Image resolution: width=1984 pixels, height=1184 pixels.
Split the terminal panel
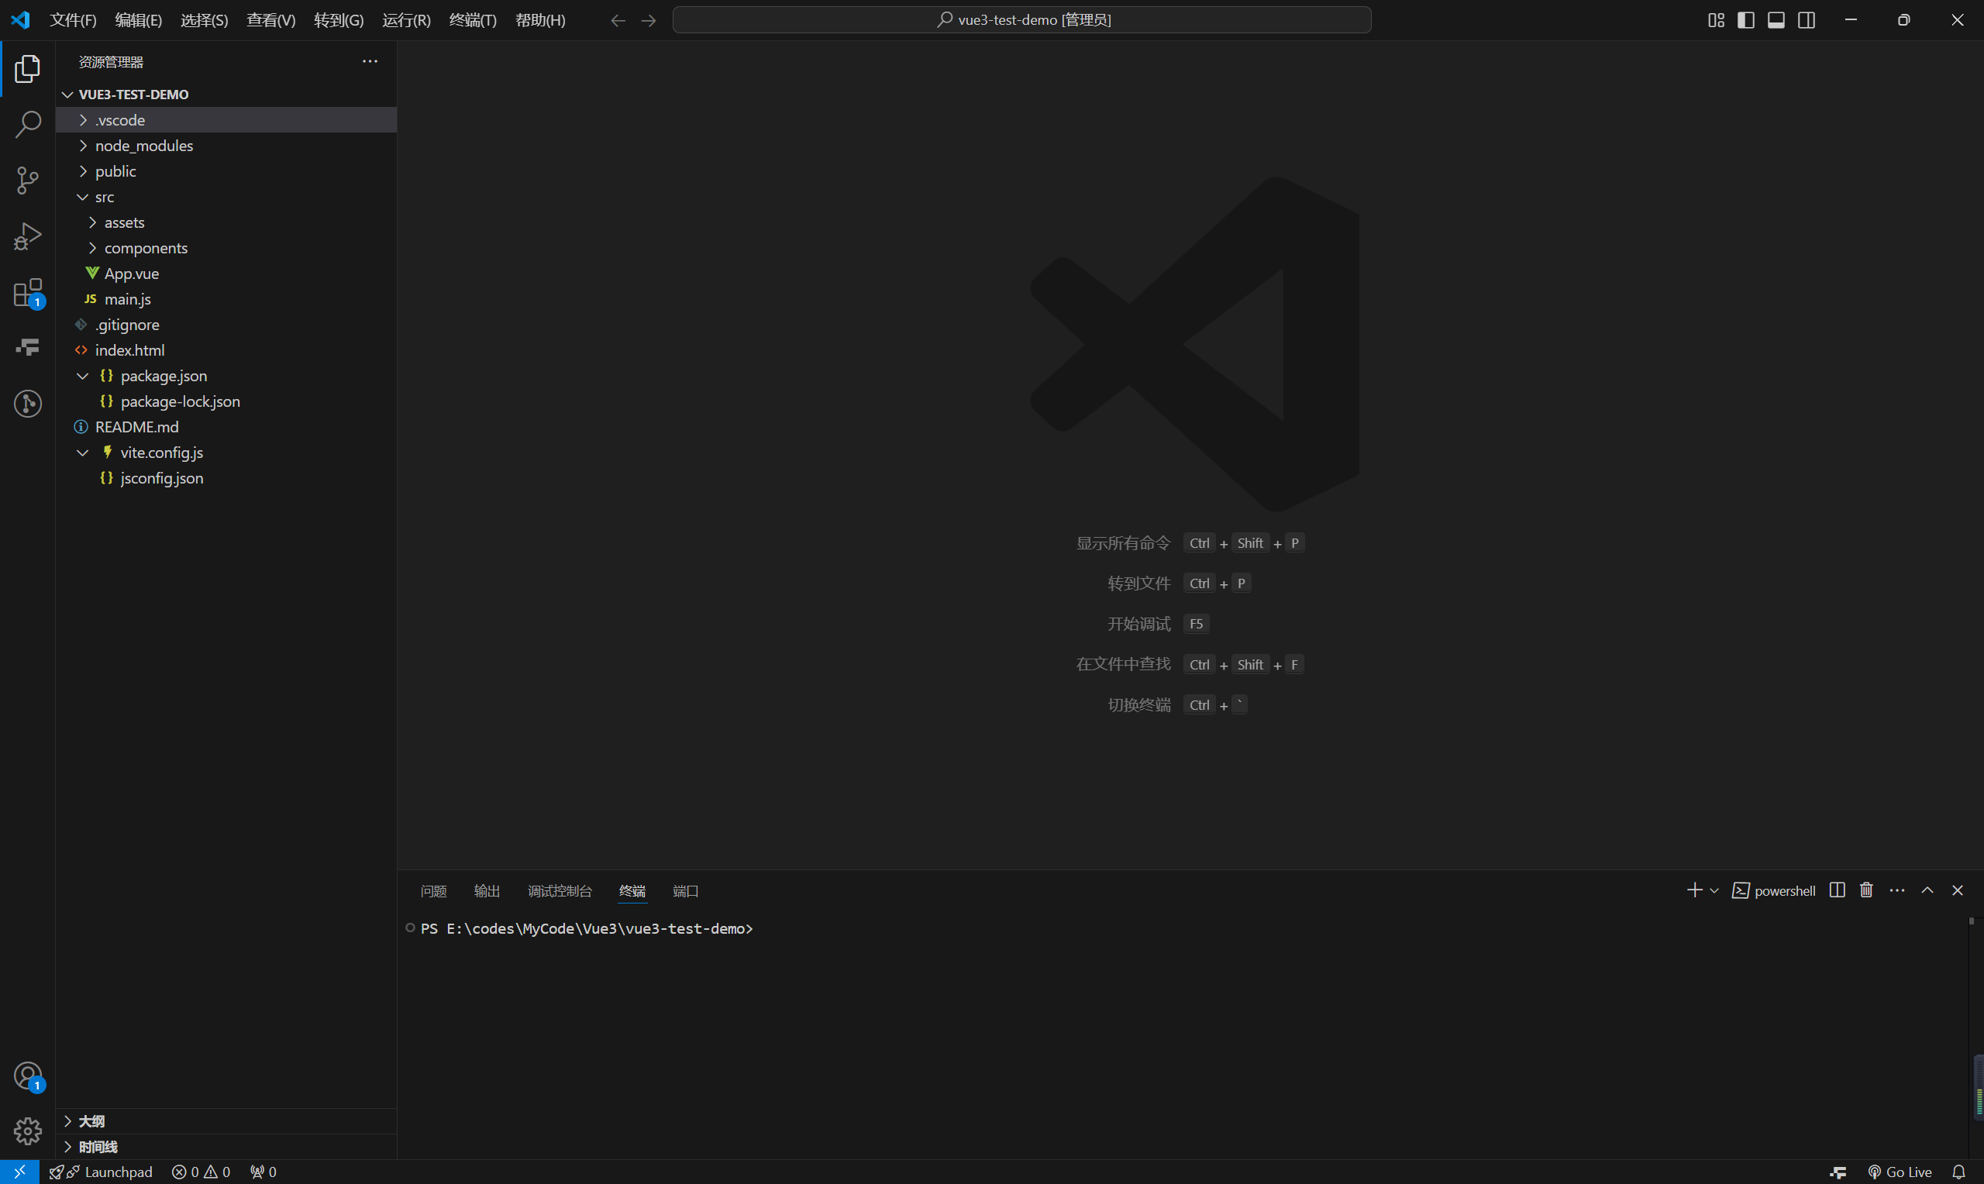point(1836,890)
